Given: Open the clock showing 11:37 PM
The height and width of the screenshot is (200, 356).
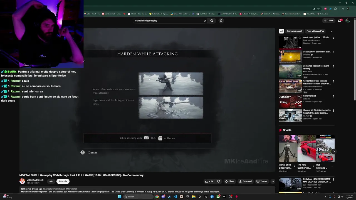Looking at the screenshot, I should pyautogui.click(x=349, y=197).
